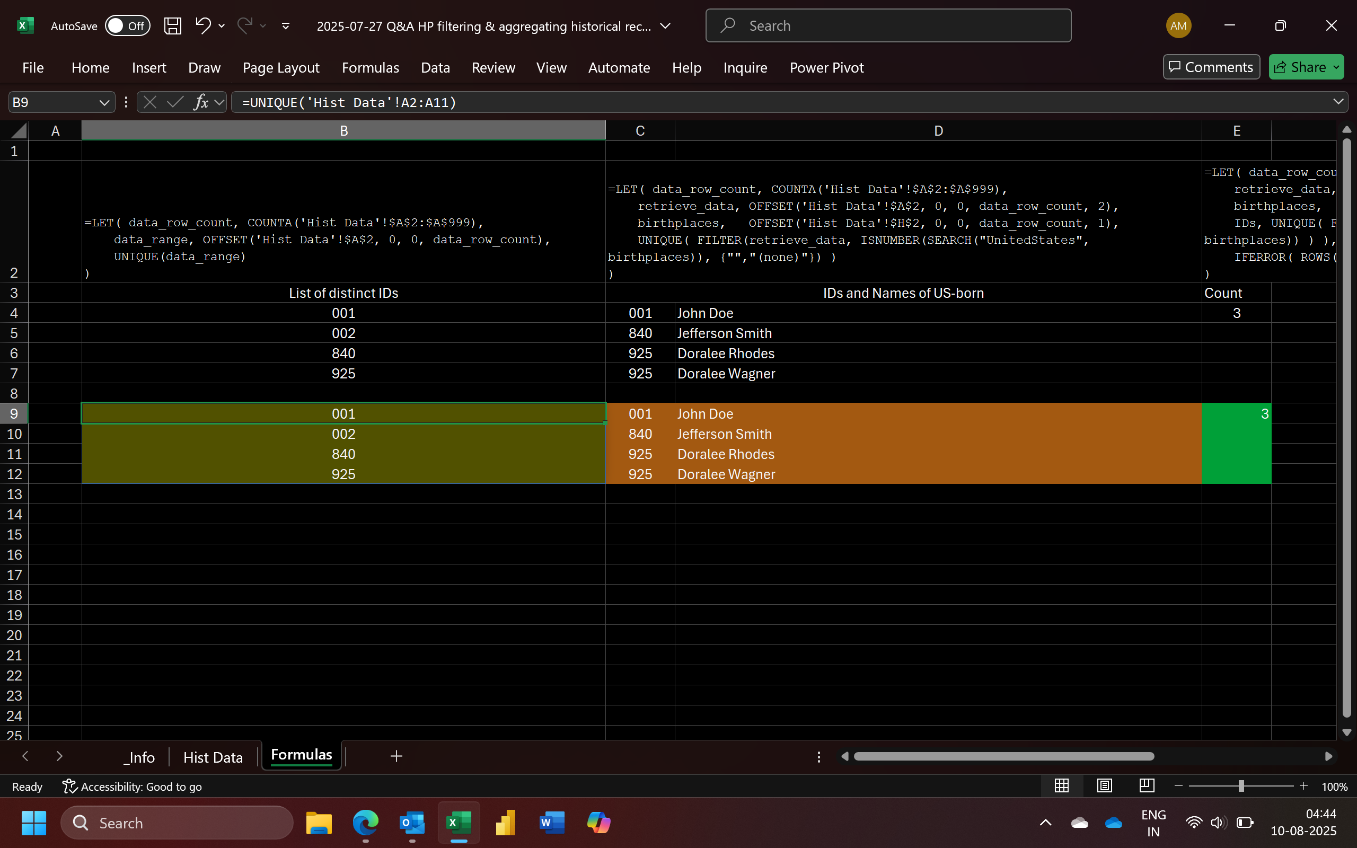Expand the formula bar chevron

[1338, 102]
